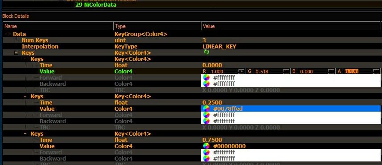Collapse the Data tree node
The width and height of the screenshot is (382, 165).
[8, 34]
